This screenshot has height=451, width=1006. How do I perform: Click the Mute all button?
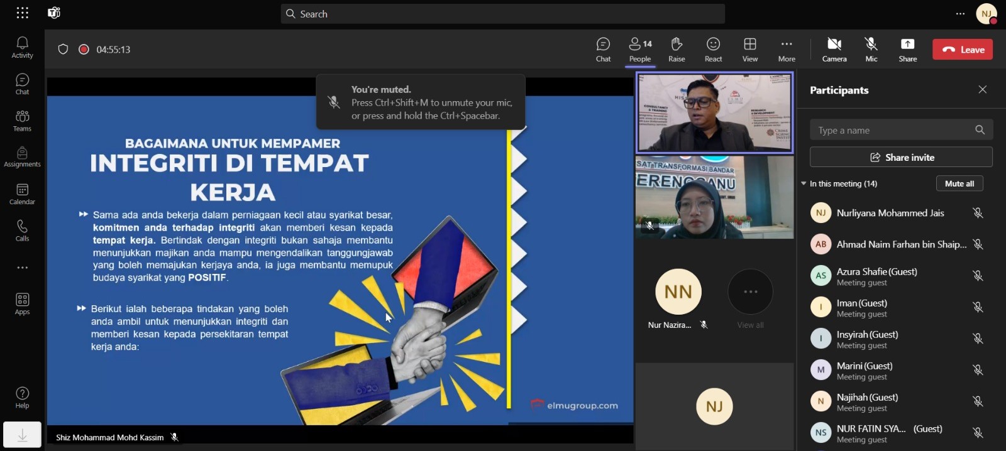pos(959,183)
